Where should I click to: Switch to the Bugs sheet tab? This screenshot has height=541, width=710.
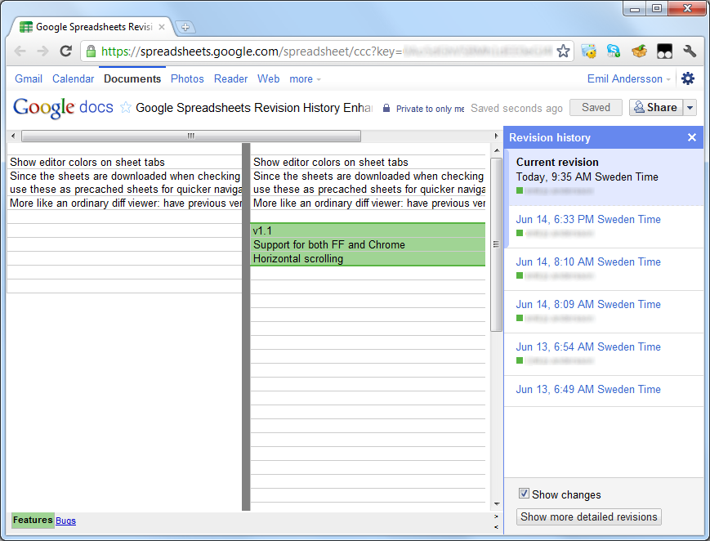(65, 521)
